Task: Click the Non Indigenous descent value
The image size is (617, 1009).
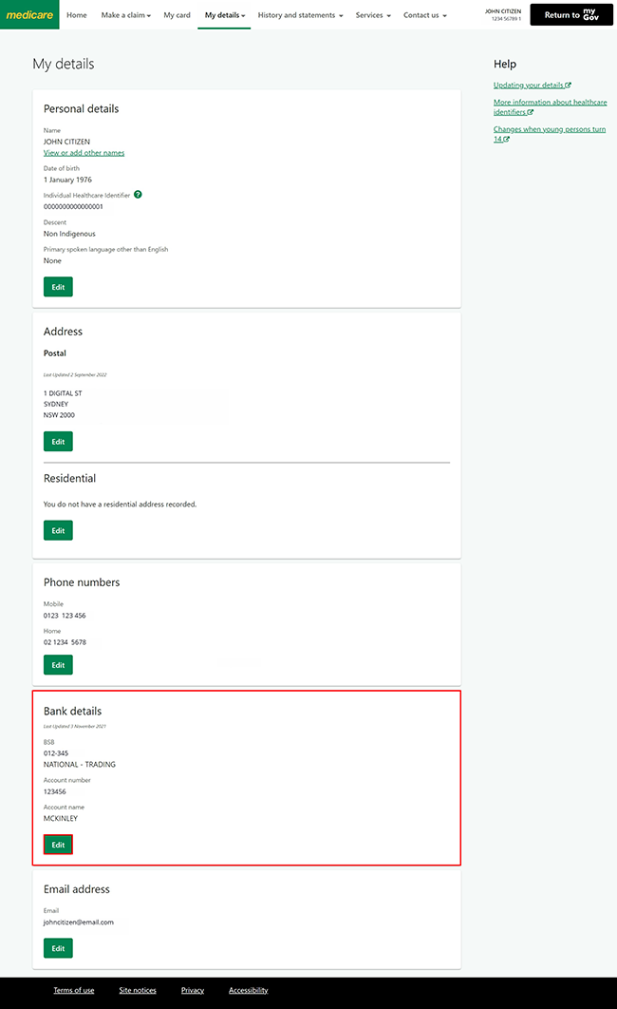Action: (69, 234)
